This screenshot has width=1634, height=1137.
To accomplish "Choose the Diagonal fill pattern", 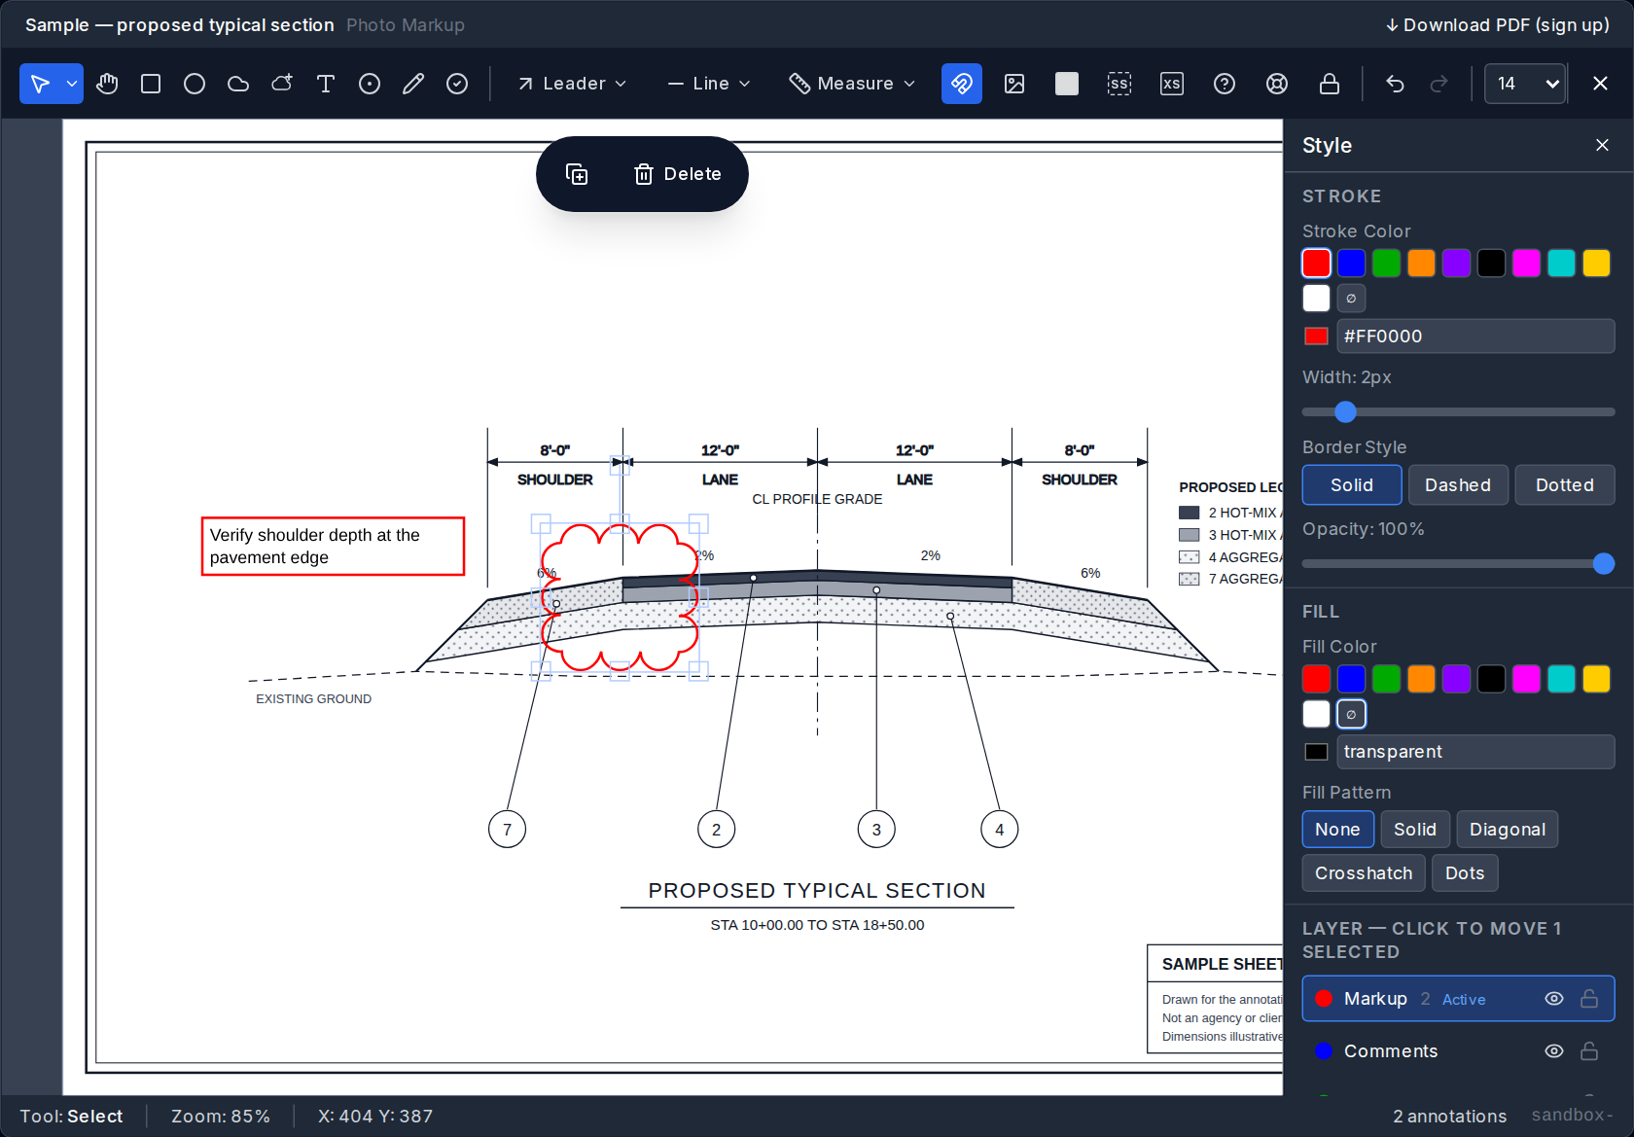I will tap(1507, 830).
